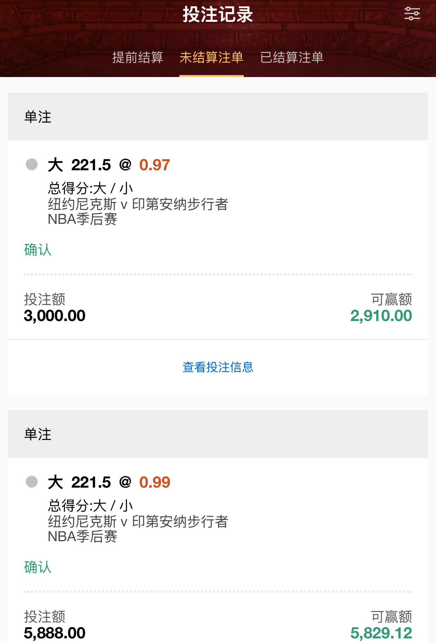The image size is (436, 643).
Task: Click the grey status dot beside odds 0.97
Action: (x=32, y=164)
